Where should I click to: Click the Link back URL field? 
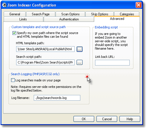(112, 63)
